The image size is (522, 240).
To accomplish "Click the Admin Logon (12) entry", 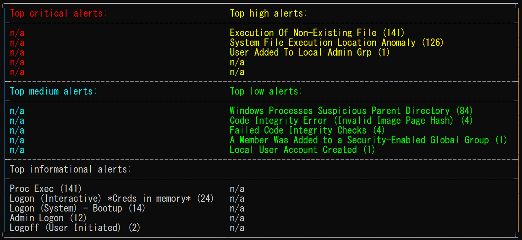I will [48, 218].
